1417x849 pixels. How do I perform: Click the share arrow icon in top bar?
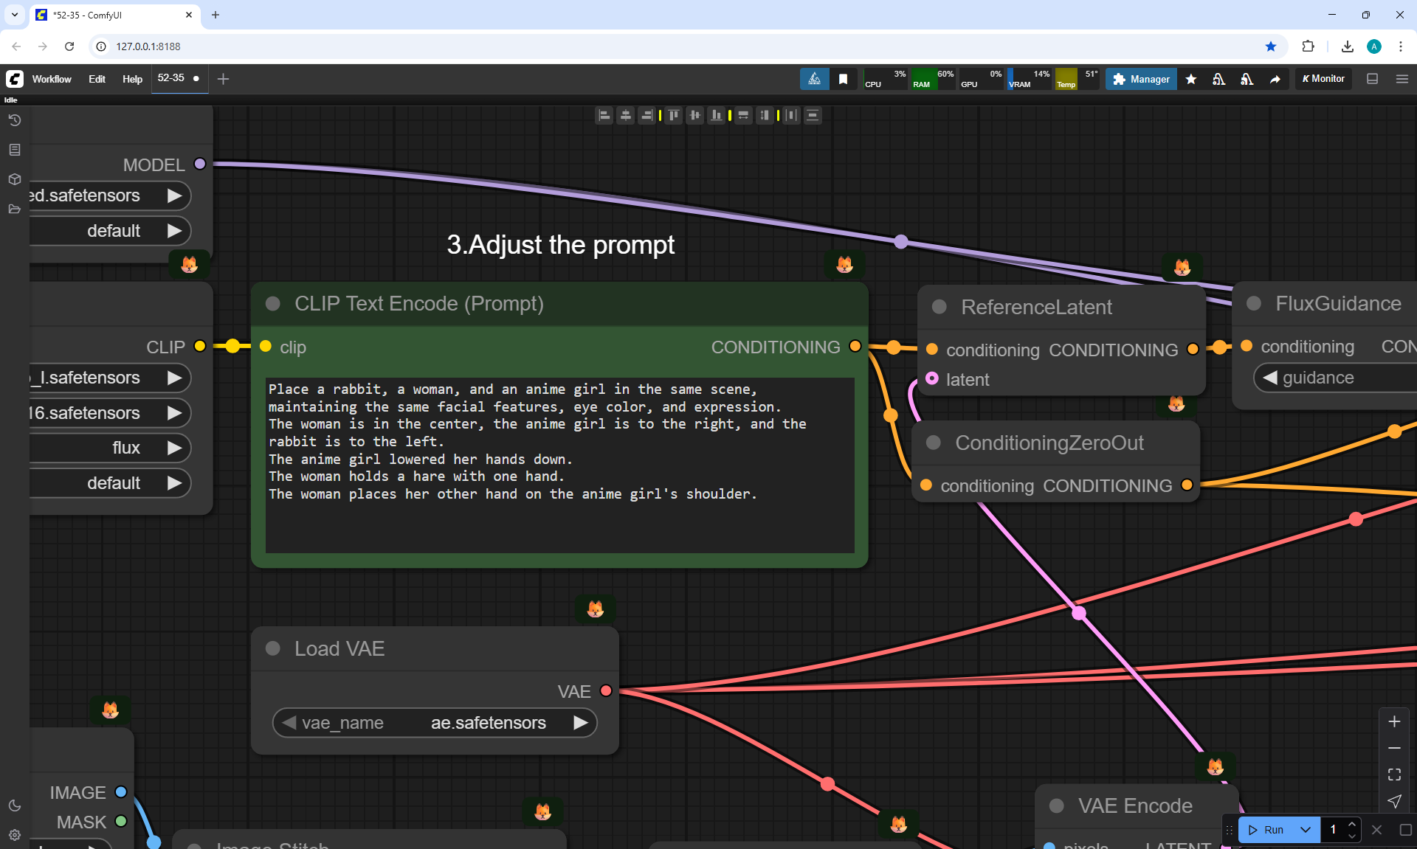(1275, 79)
